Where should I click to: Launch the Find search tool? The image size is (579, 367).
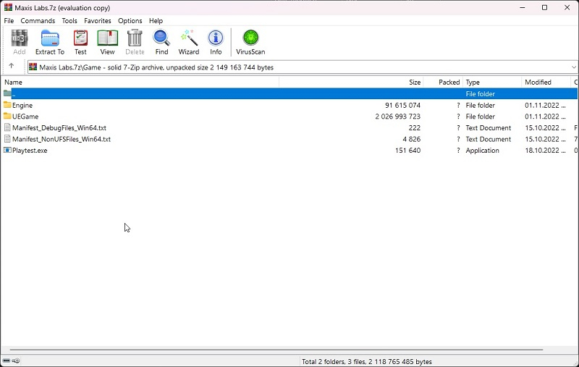[x=161, y=42]
